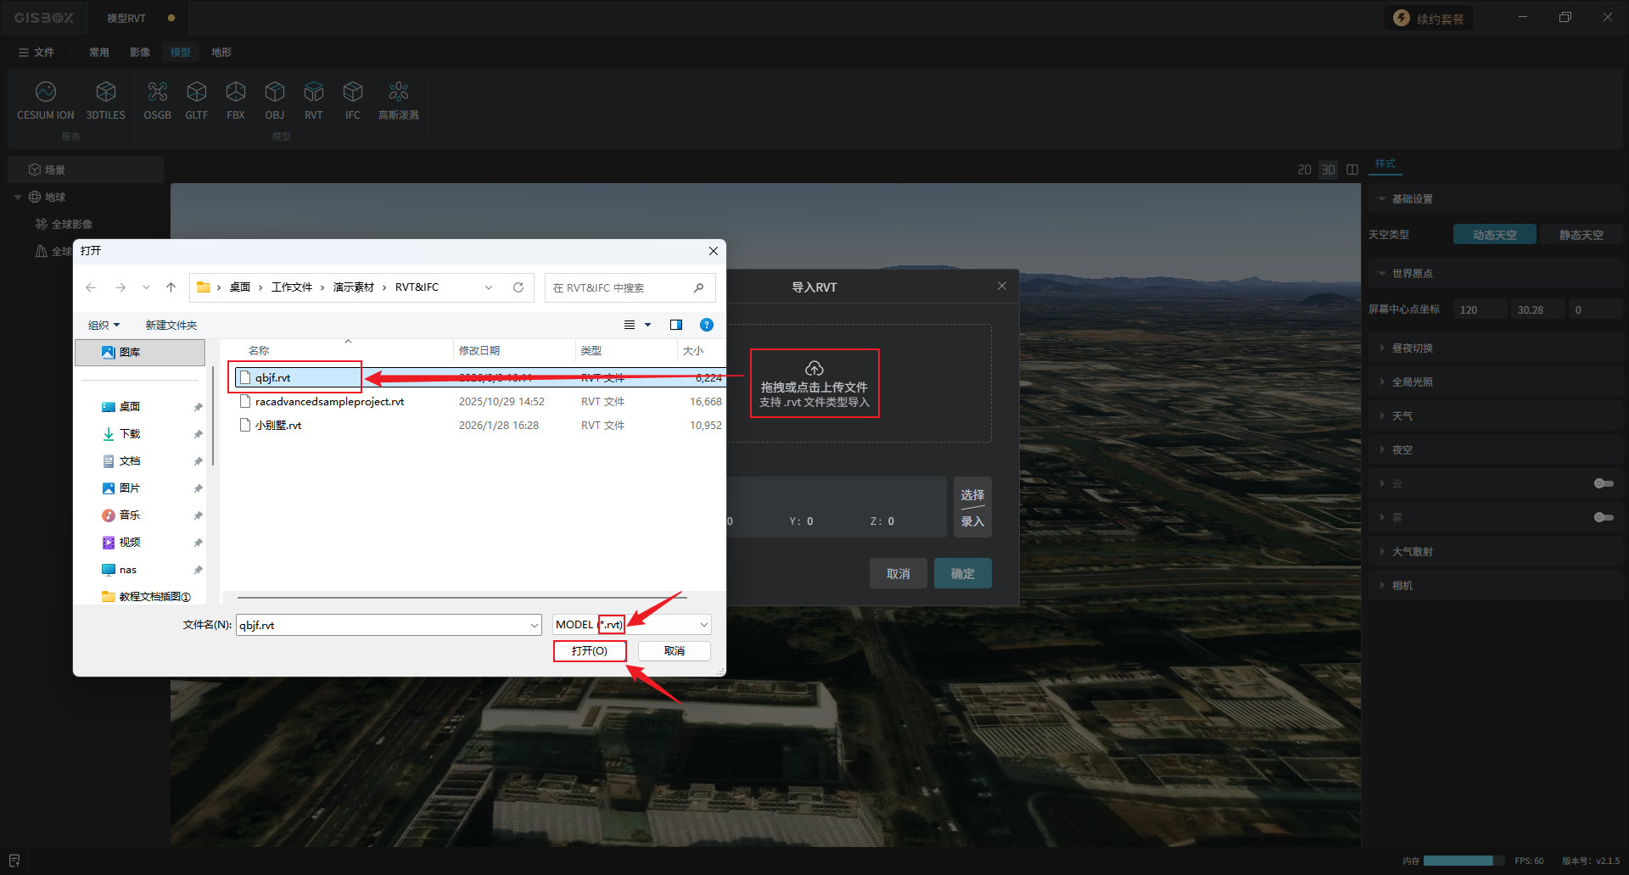Switch to the 地形 terrain tab
The height and width of the screenshot is (875, 1629).
(x=221, y=53)
